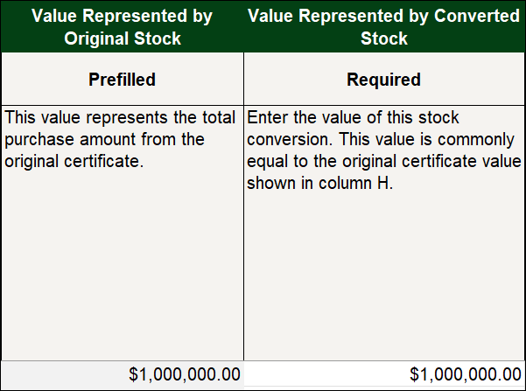This screenshot has height=391, width=526.
Task: Click the "Original Stock" line of left header
Action: click(123, 38)
